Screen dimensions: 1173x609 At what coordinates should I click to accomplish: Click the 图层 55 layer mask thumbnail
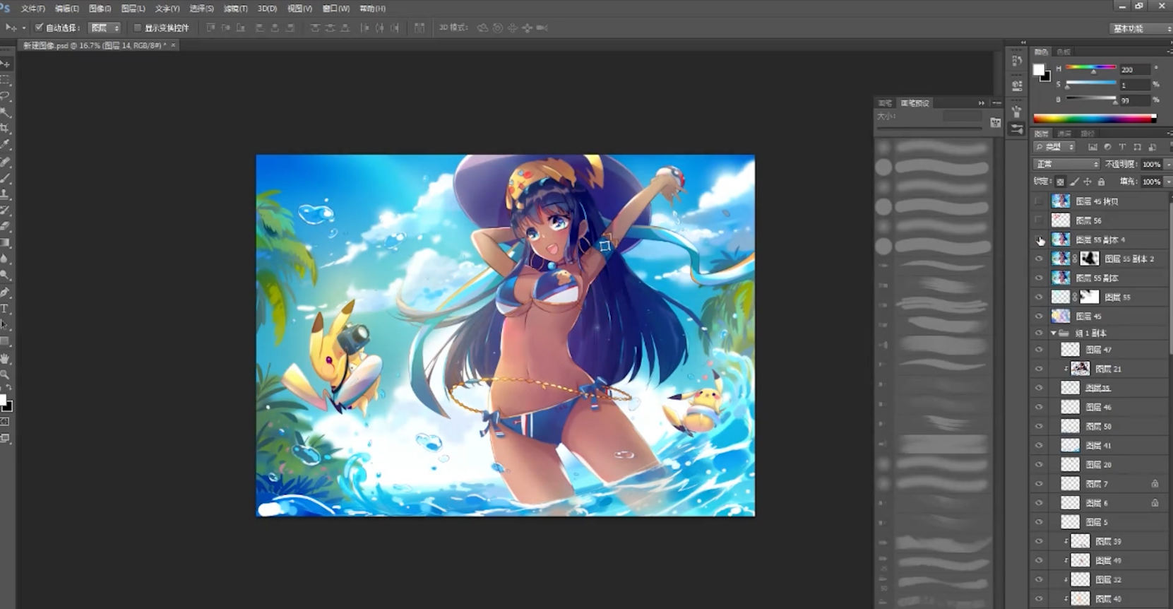click(x=1090, y=297)
